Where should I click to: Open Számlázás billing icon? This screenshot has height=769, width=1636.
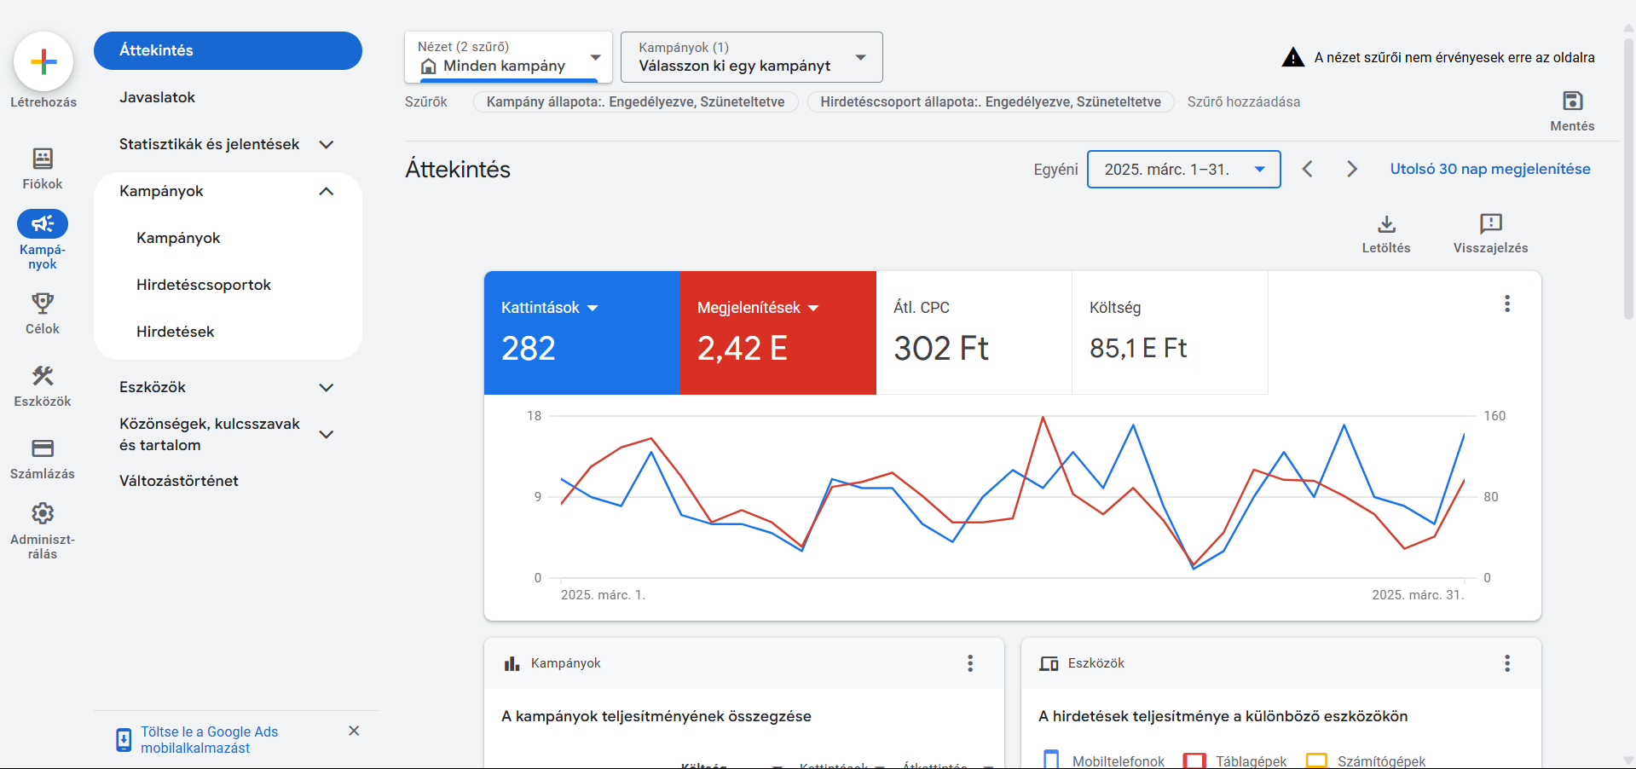[43, 448]
